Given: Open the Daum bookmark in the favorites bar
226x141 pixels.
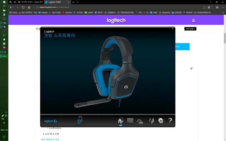Looking at the screenshot, I should [13, 12].
